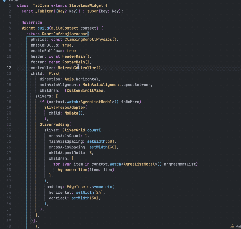Click 'spaceBetween' on line 15
241x229 pixels.
click(x=137, y=85)
